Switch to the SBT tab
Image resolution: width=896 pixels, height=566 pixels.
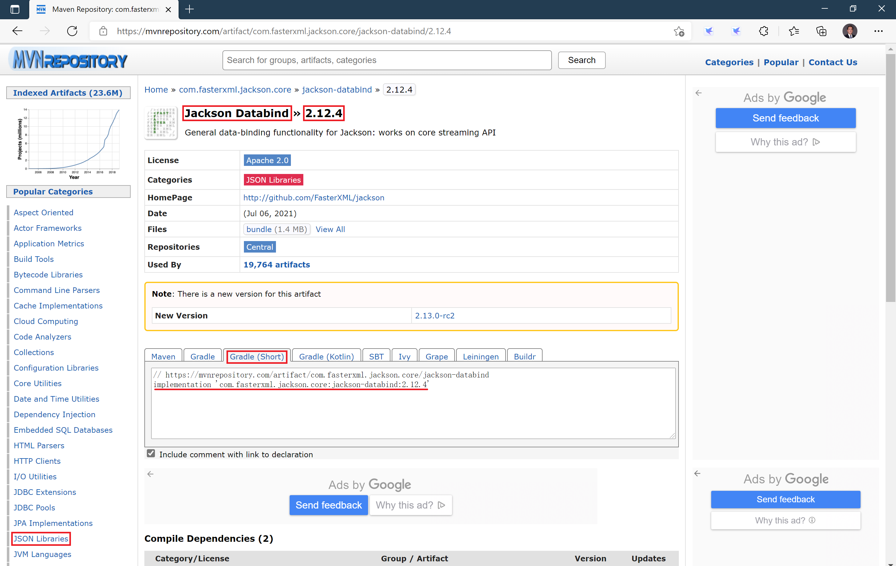pos(376,356)
